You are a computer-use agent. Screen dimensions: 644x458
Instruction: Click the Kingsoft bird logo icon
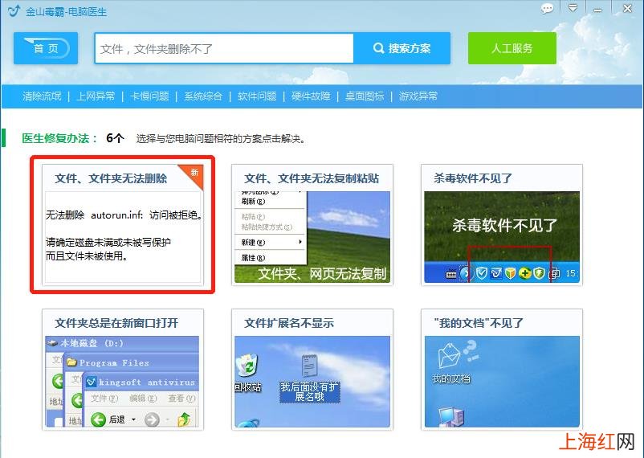pyautogui.click(x=14, y=10)
